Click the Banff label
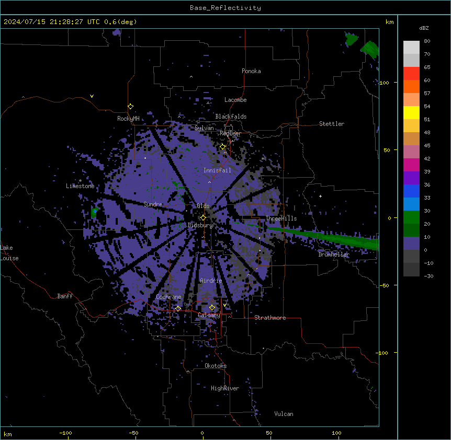 point(65,296)
